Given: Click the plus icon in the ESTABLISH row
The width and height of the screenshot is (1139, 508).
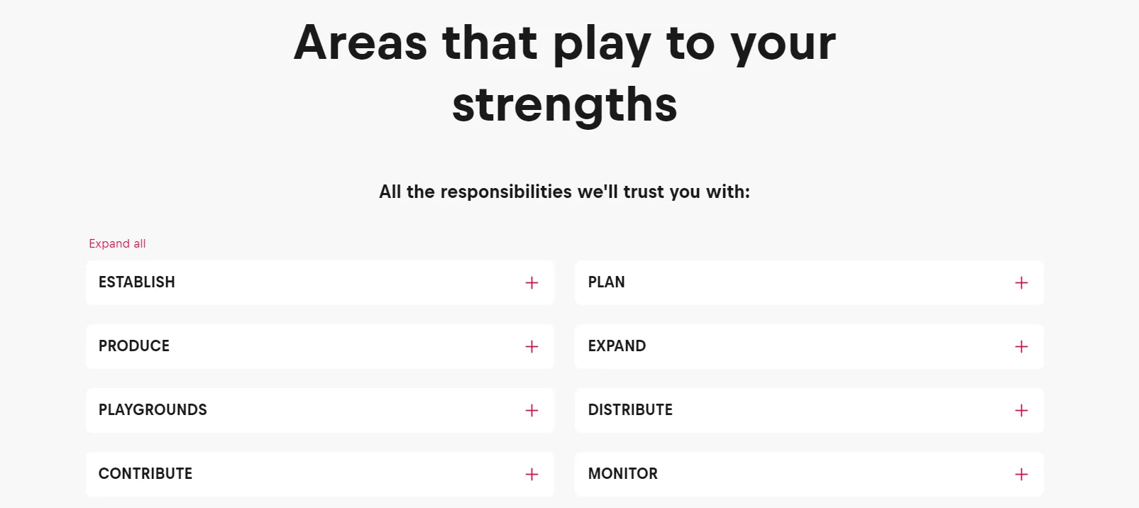Looking at the screenshot, I should coord(532,283).
